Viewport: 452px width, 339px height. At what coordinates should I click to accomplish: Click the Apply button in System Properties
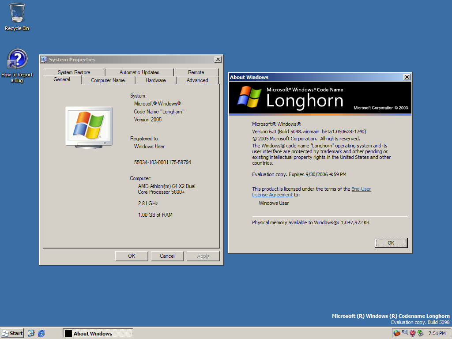(x=203, y=256)
